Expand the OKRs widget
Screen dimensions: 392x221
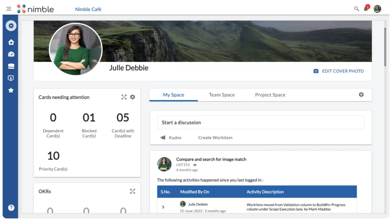[132, 191]
